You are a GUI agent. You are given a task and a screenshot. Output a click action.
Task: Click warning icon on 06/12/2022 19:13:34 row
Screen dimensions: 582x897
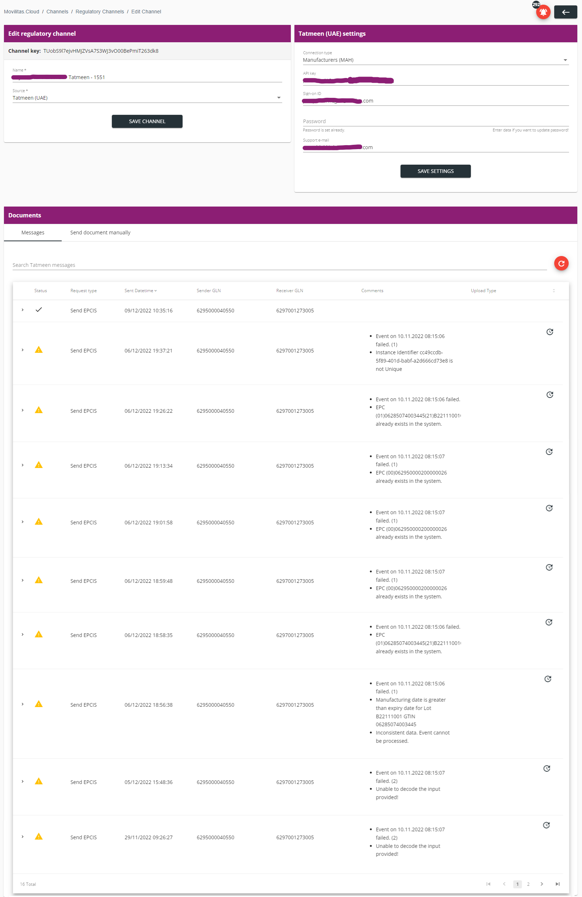click(x=38, y=465)
